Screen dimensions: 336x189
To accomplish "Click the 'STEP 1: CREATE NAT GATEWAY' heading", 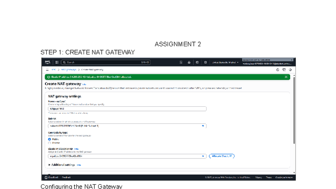I will coord(87,52).
